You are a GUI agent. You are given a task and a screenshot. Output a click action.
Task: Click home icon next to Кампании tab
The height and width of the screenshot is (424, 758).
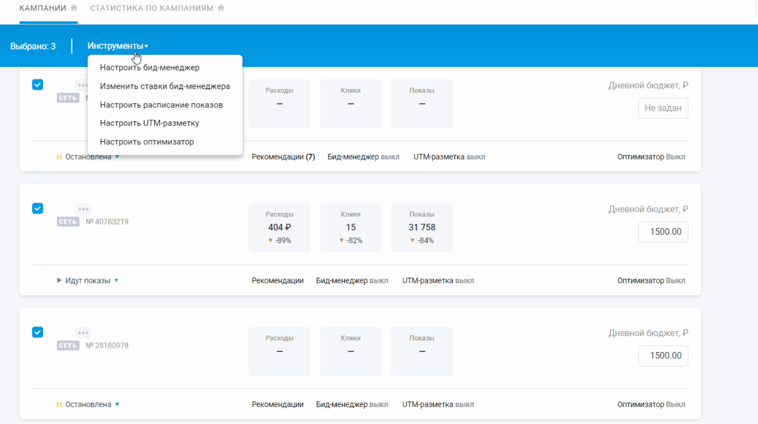tap(74, 8)
